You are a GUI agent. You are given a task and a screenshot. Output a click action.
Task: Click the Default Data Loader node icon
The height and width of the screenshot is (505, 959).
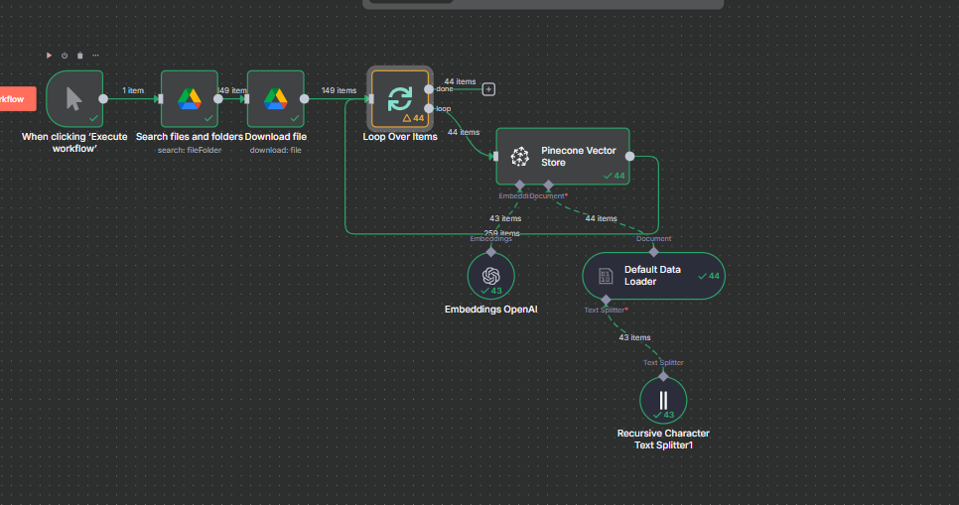point(605,276)
